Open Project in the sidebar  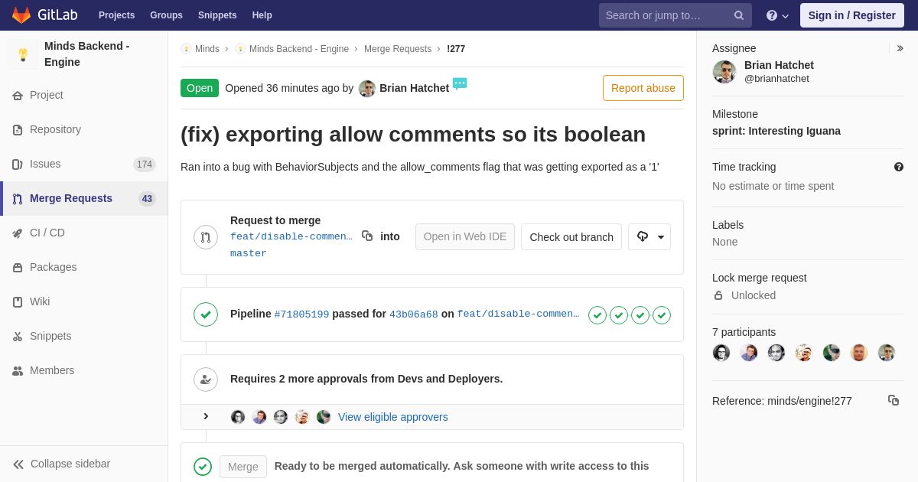point(84,95)
